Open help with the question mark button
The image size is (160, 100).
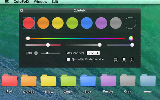[132, 59]
